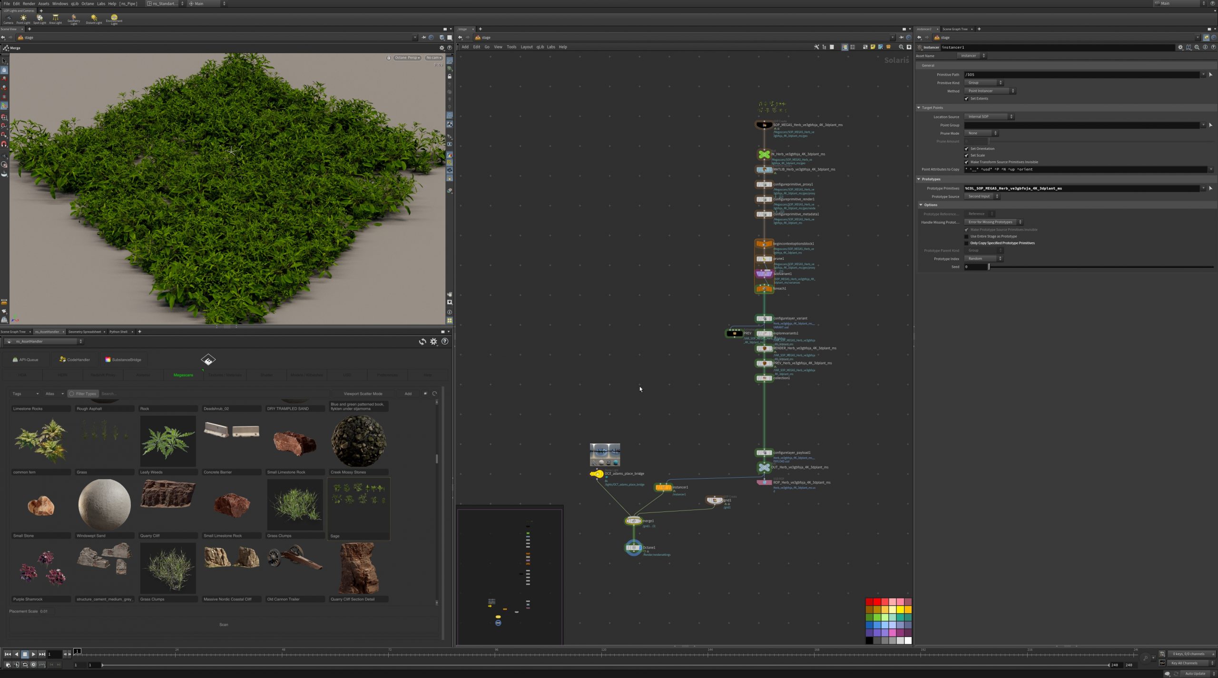
Task: Click the Octane1 render node
Action: coord(633,548)
